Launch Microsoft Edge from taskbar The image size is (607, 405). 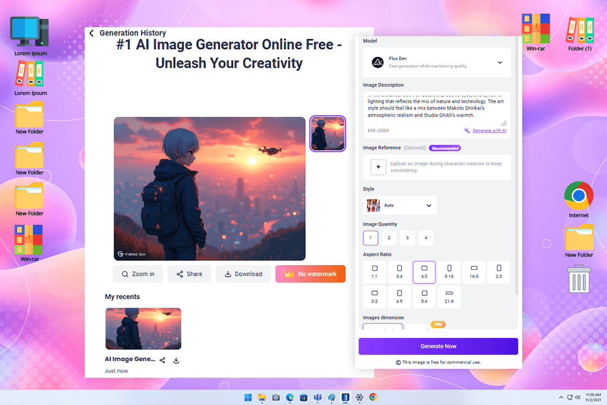289,397
